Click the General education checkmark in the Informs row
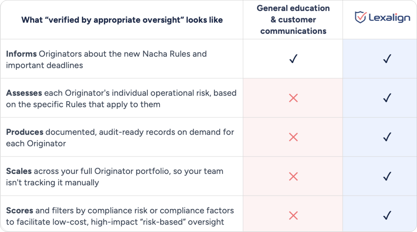Viewport: 417px width, 232px height. tap(294, 59)
